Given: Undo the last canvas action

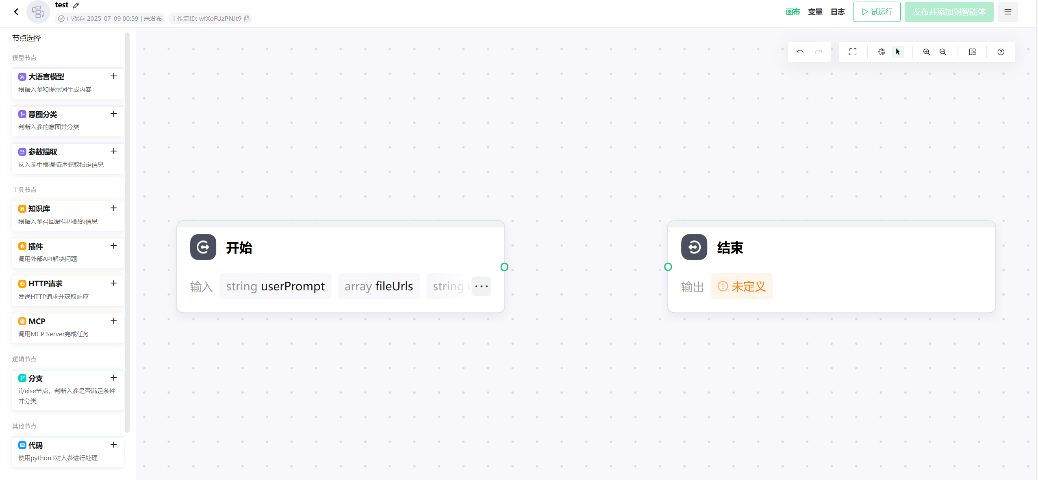Looking at the screenshot, I should pyautogui.click(x=800, y=52).
